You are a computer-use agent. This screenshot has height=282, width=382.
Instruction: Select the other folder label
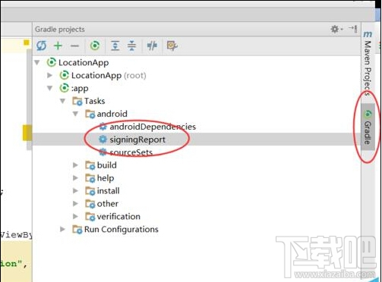click(108, 204)
